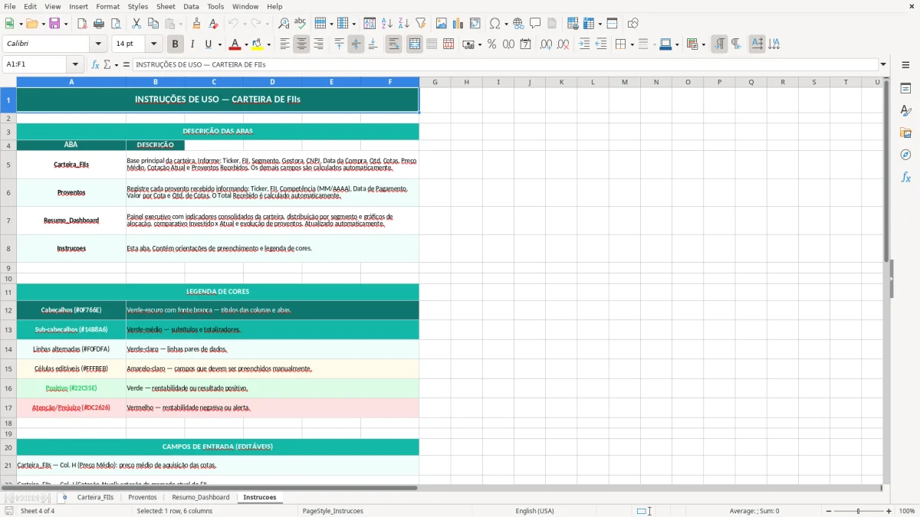Apply the red font color swatch
Image resolution: width=920 pixels, height=517 pixels.
click(x=235, y=44)
